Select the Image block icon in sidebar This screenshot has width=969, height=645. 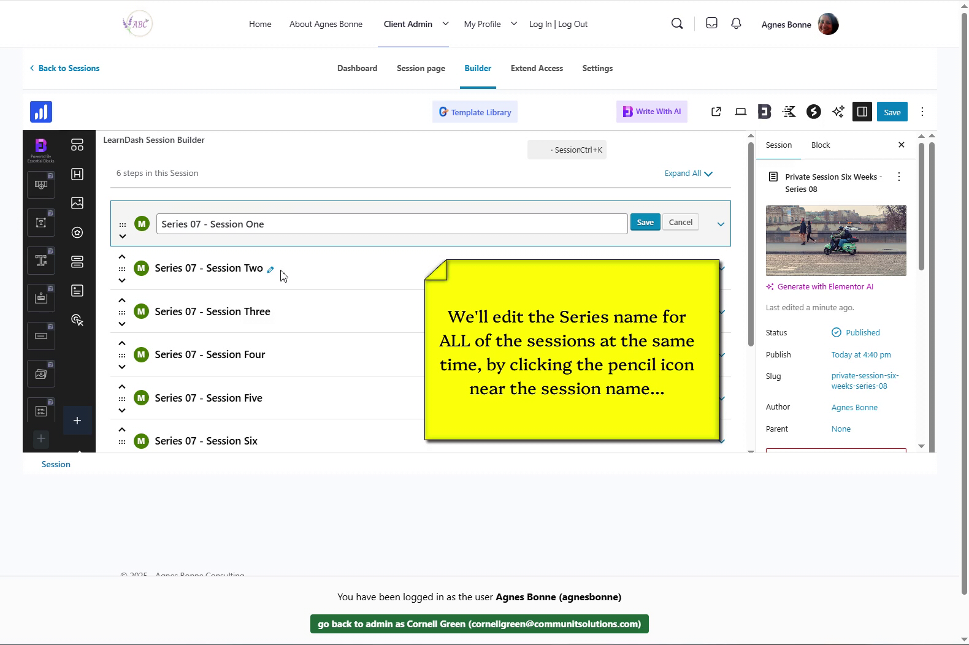coord(77,203)
